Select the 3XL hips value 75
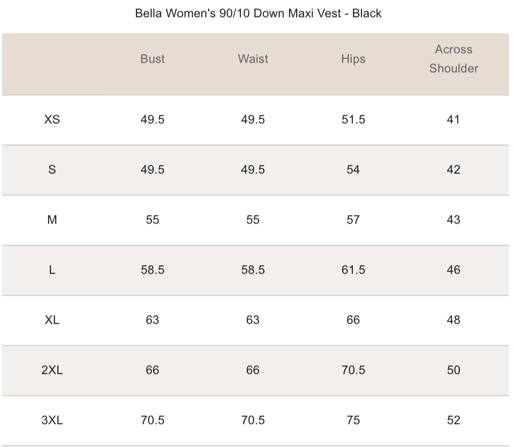This screenshot has height=447, width=513. (x=353, y=420)
